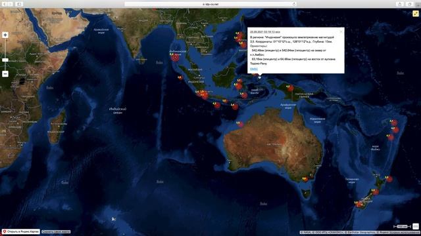Click the map zoom slider handle
Image resolution: width=421 pixels, height=236 pixels.
pos(5,60)
